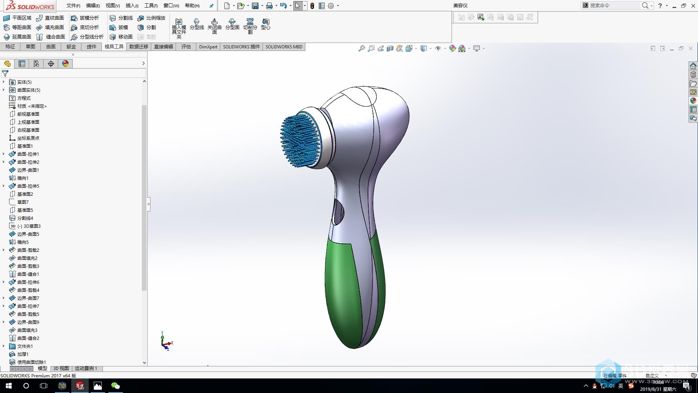Open the 工具(T) menu
Image resolution: width=698 pixels, height=393 pixels.
(151, 5)
